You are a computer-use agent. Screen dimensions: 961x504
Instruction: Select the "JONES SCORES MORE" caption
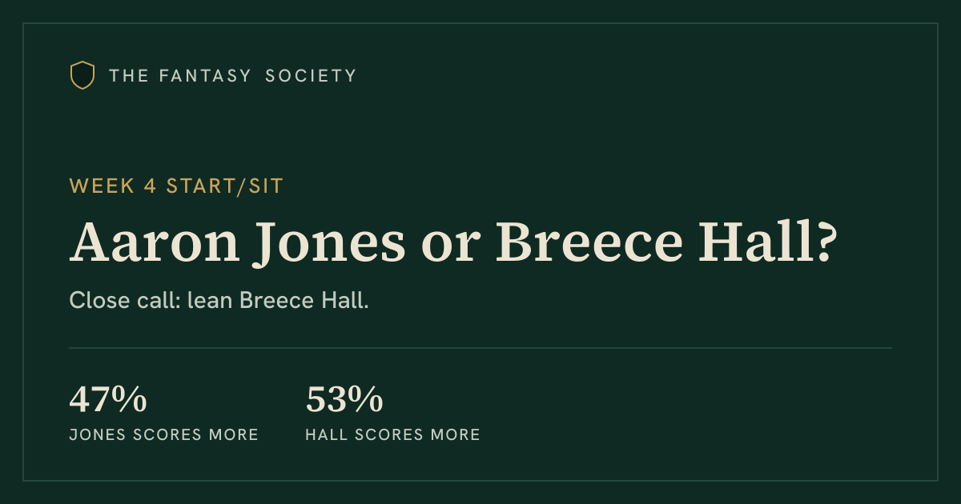164,435
